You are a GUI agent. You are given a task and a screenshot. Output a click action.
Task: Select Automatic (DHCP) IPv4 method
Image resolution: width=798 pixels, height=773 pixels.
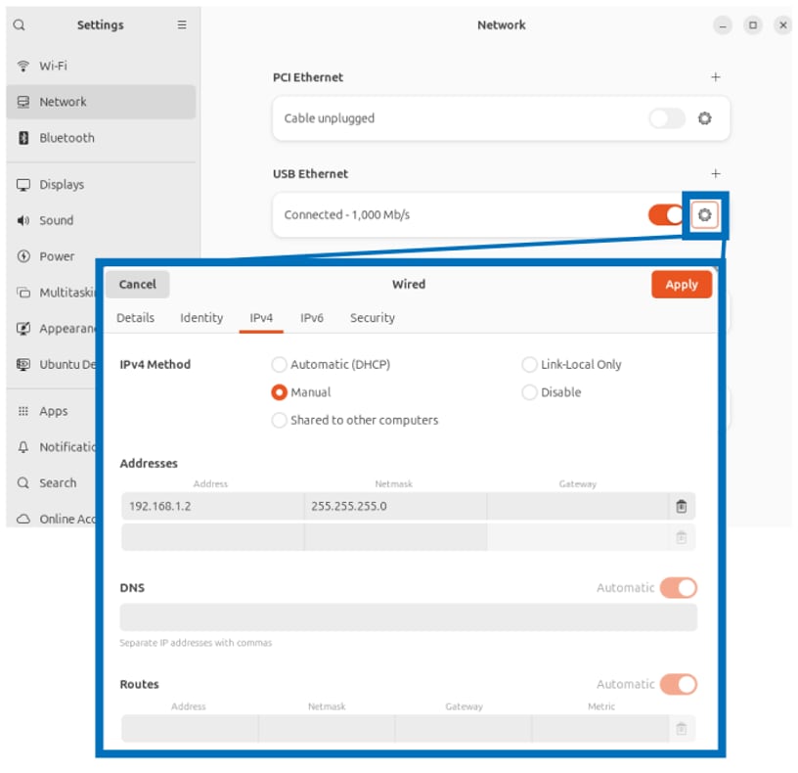coord(280,365)
